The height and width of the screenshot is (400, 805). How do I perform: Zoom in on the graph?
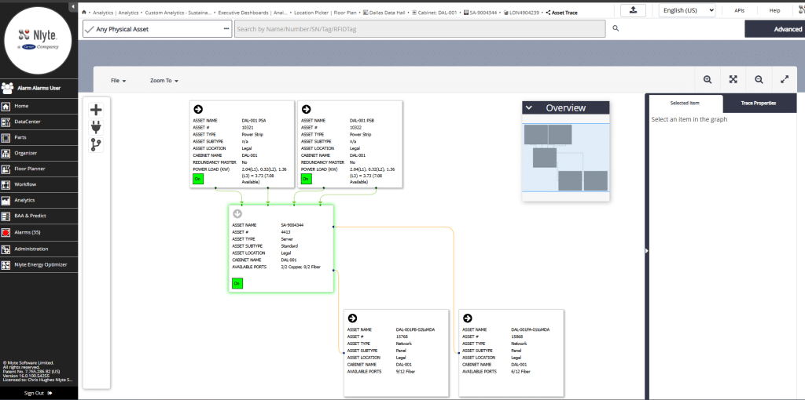708,80
